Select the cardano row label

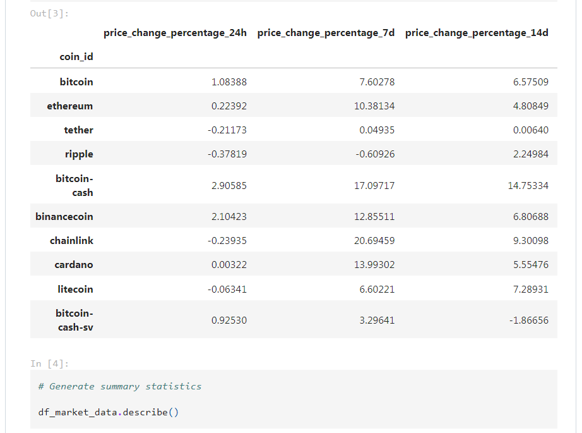coord(74,265)
